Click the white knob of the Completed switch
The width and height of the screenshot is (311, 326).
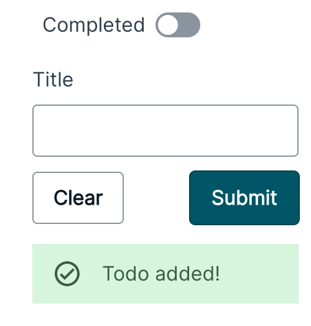168,25
